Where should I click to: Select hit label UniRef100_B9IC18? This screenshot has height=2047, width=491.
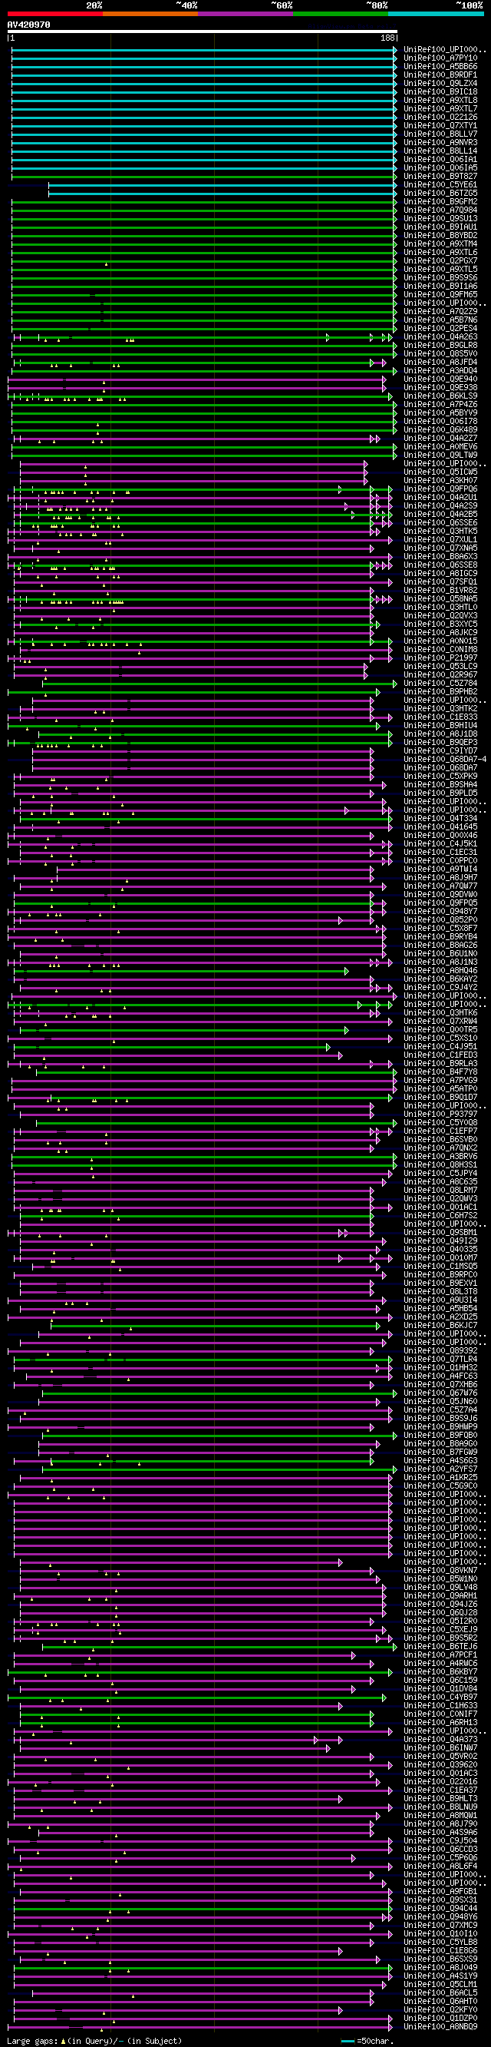click(x=440, y=92)
